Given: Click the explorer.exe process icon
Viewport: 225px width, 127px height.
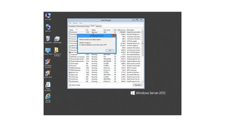Looking at the screenshot, I should click(x=70, y=46).
